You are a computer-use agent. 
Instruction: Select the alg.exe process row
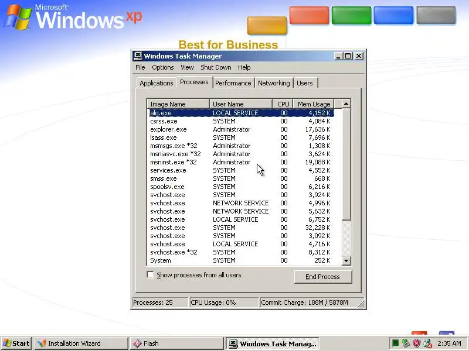241,113
